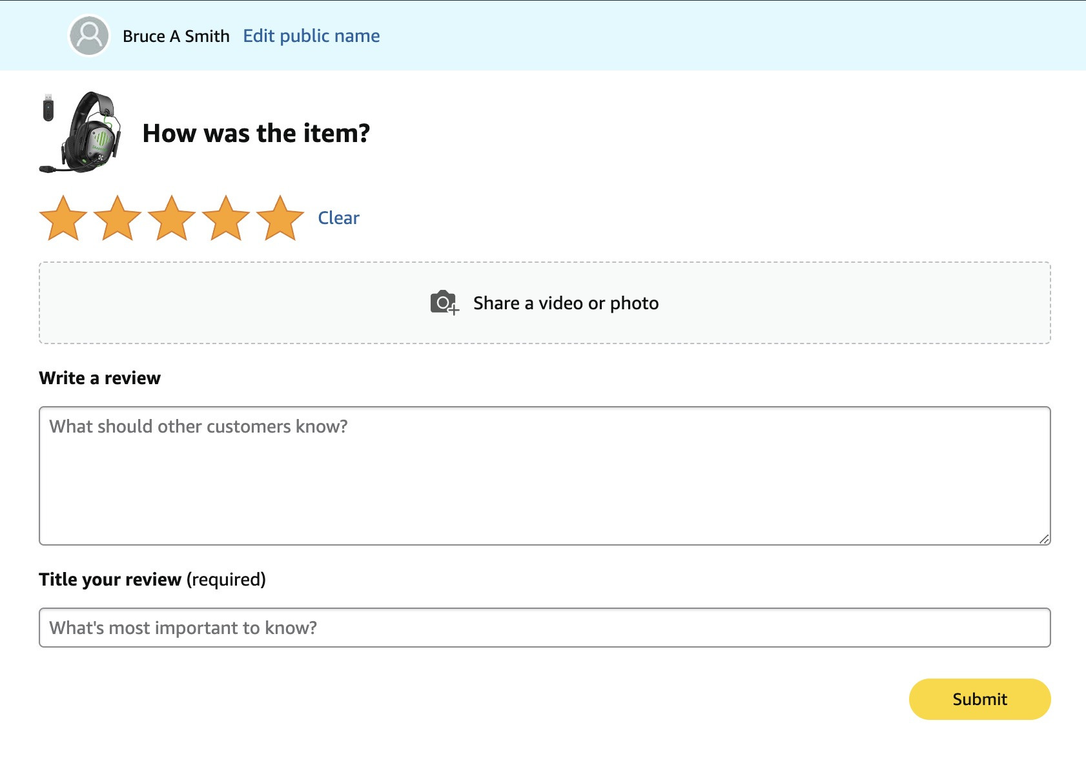Click the fifth rating star
Viewport: 1086px width, 758px height.
(280, 218)
